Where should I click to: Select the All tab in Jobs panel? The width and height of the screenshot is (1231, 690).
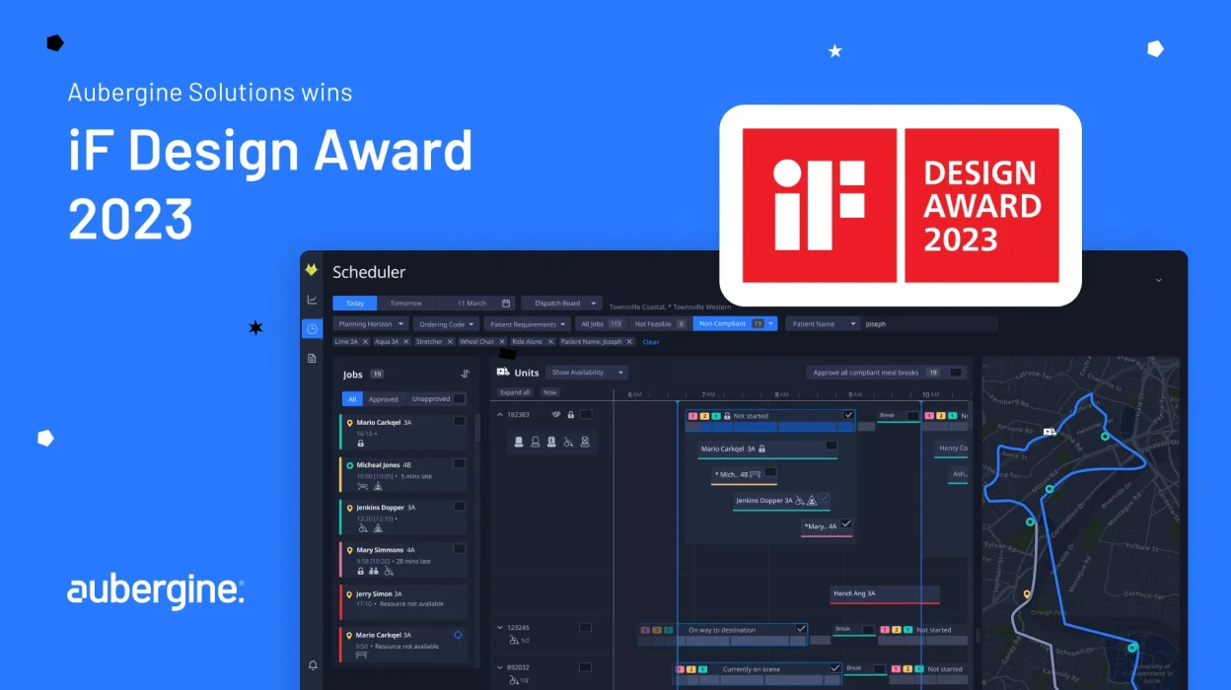pyautogui.click(x=352, y=399)
